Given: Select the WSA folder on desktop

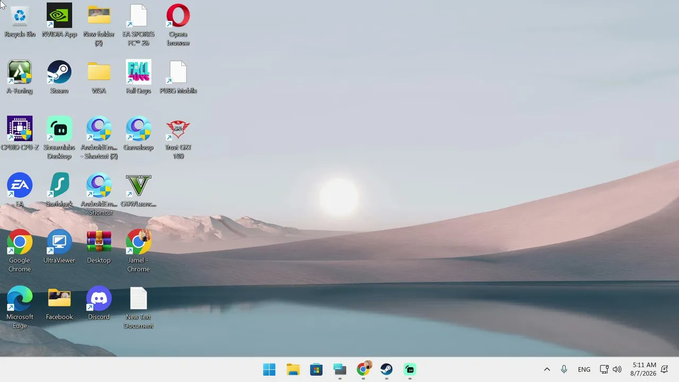Looking at the screenshot, I should tap(99, 77).
